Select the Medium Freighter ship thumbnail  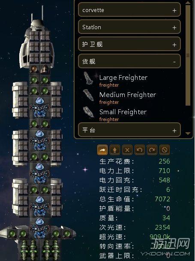point(88,95)
